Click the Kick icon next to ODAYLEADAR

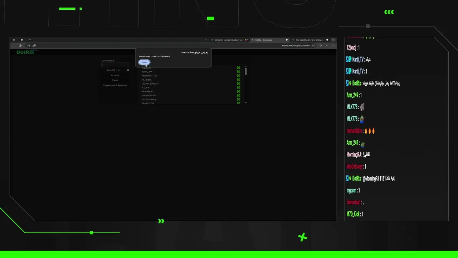coord(238,83)
